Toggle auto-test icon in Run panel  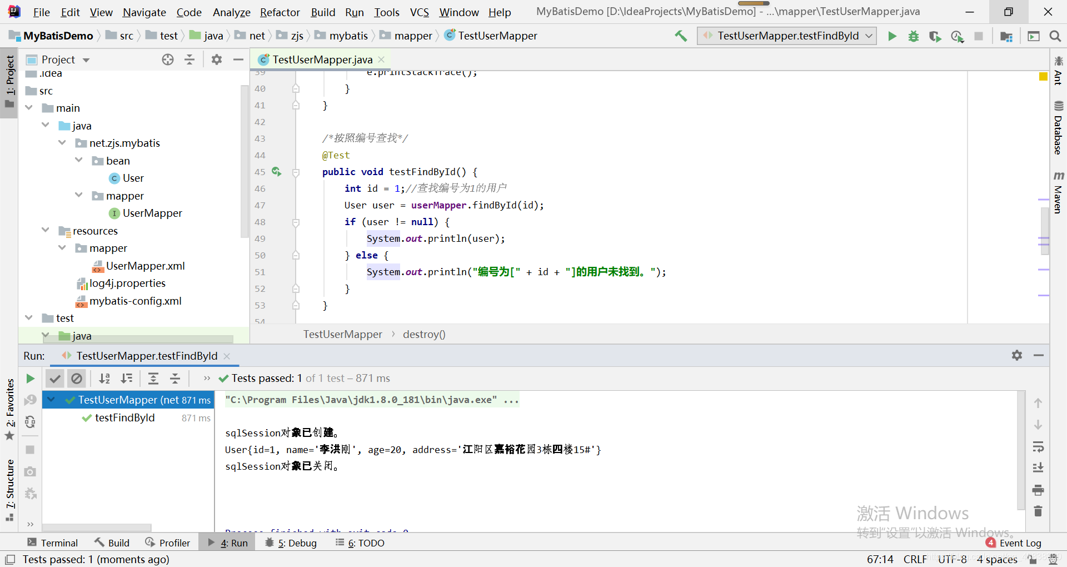click(31, 422)
